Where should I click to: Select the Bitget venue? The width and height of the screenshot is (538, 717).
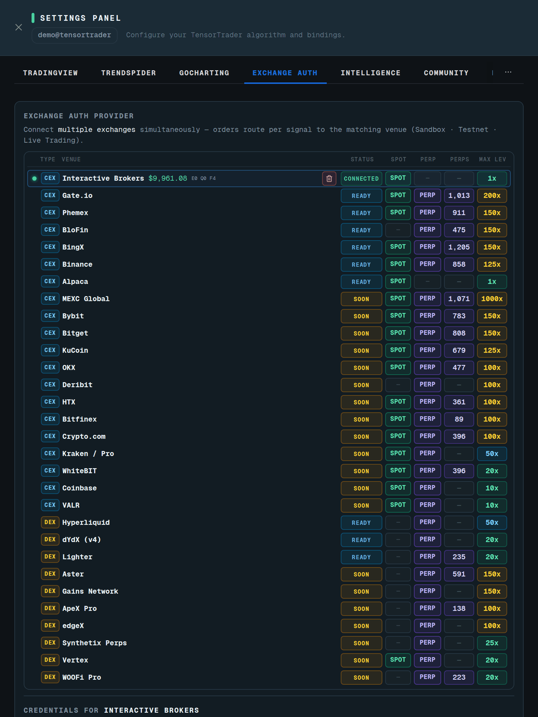click(269, 333)
